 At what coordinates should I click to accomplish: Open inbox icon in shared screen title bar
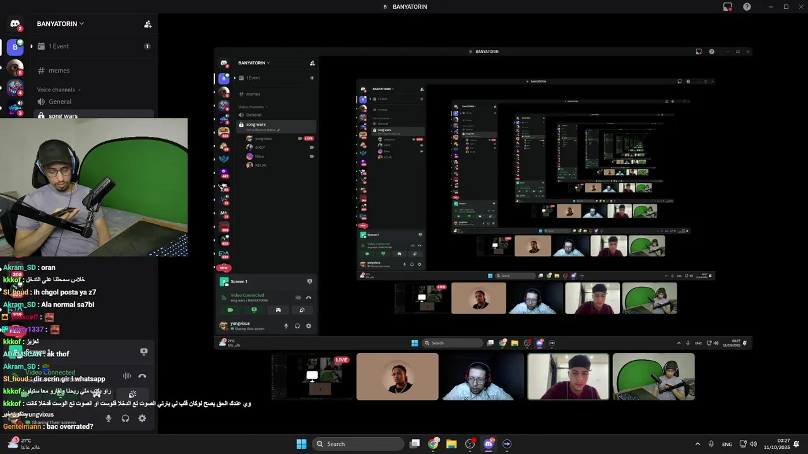[699, 52]
